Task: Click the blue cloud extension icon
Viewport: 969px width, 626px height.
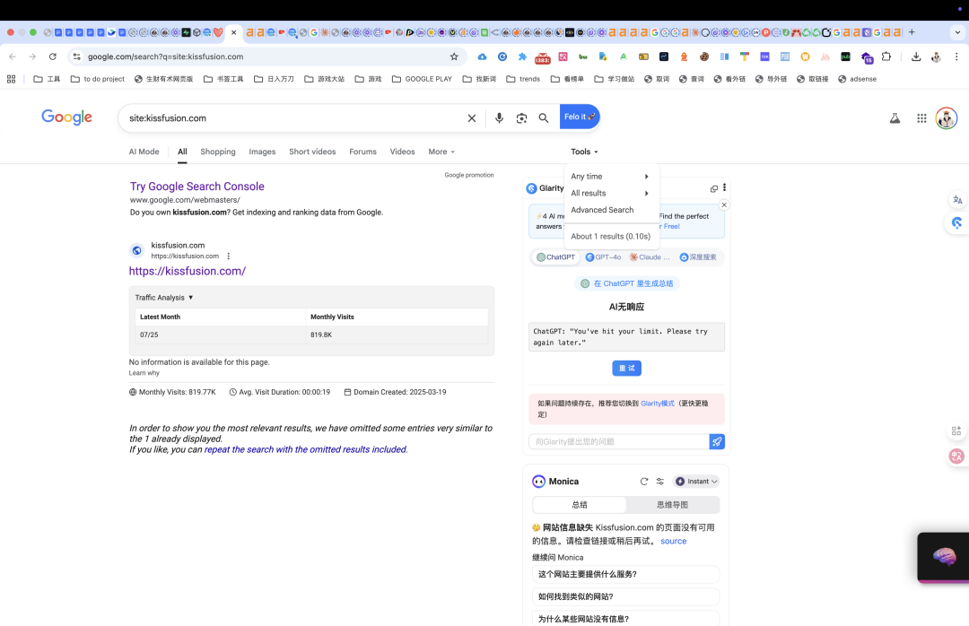Action: coord(482,57)
